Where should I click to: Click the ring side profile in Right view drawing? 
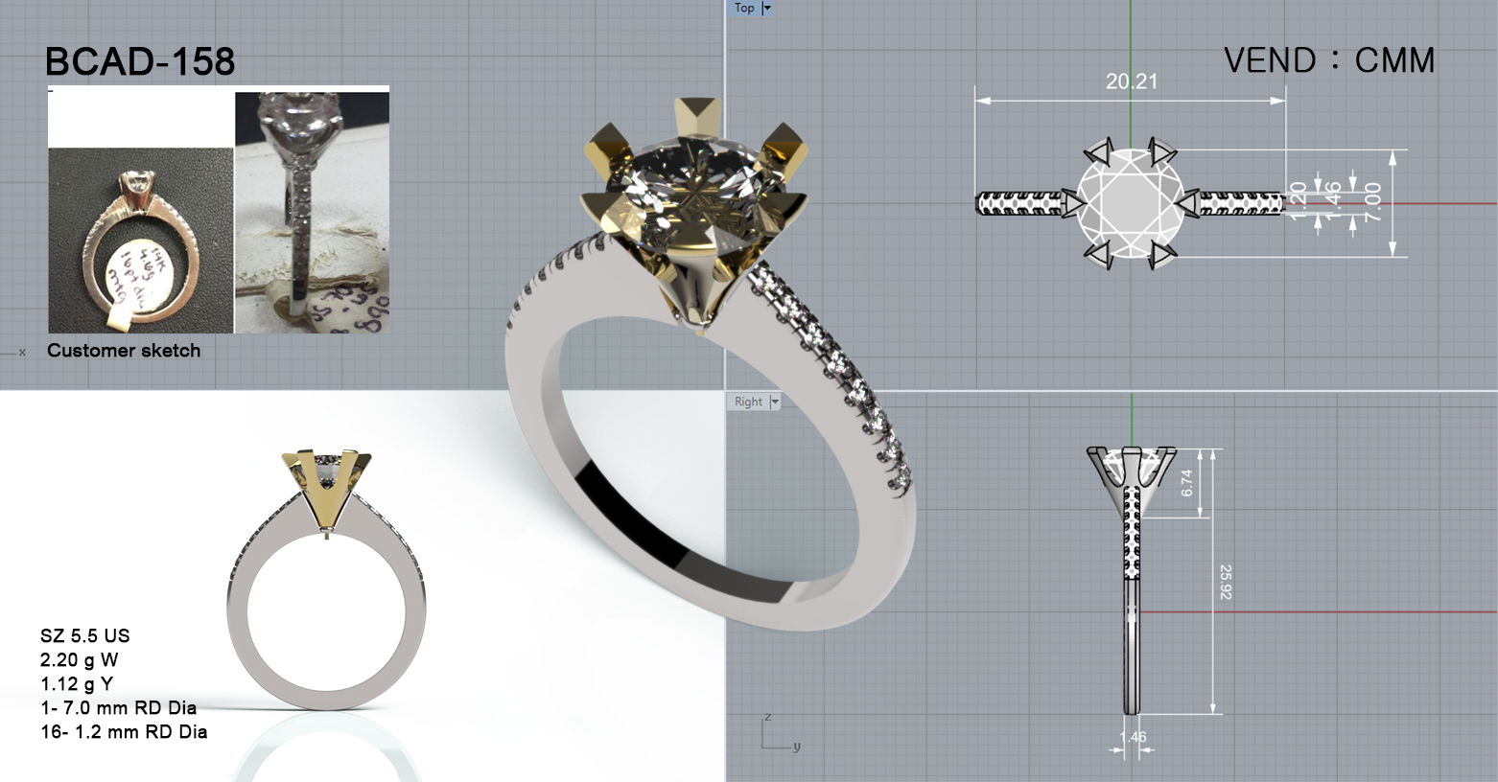coord(1132,580)
